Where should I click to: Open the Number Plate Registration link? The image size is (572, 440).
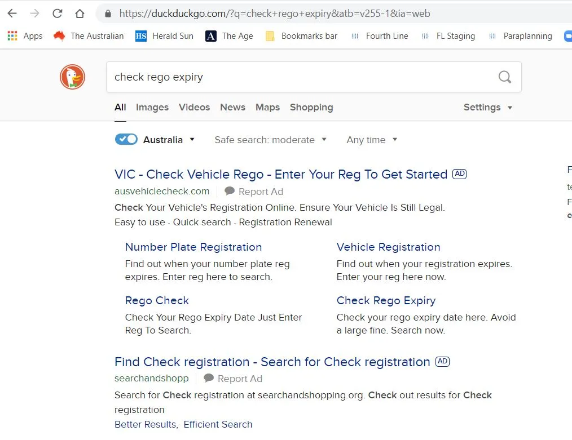coord(193,247)
